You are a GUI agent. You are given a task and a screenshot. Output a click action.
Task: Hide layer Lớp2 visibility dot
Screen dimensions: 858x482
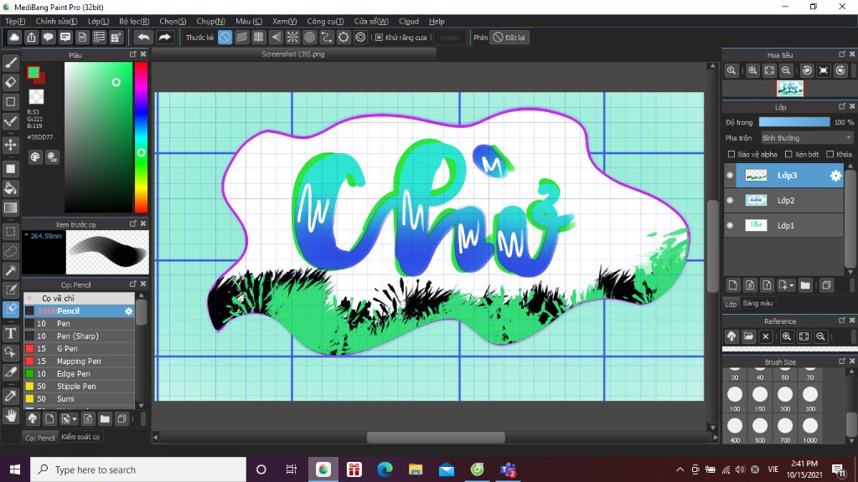730,201
